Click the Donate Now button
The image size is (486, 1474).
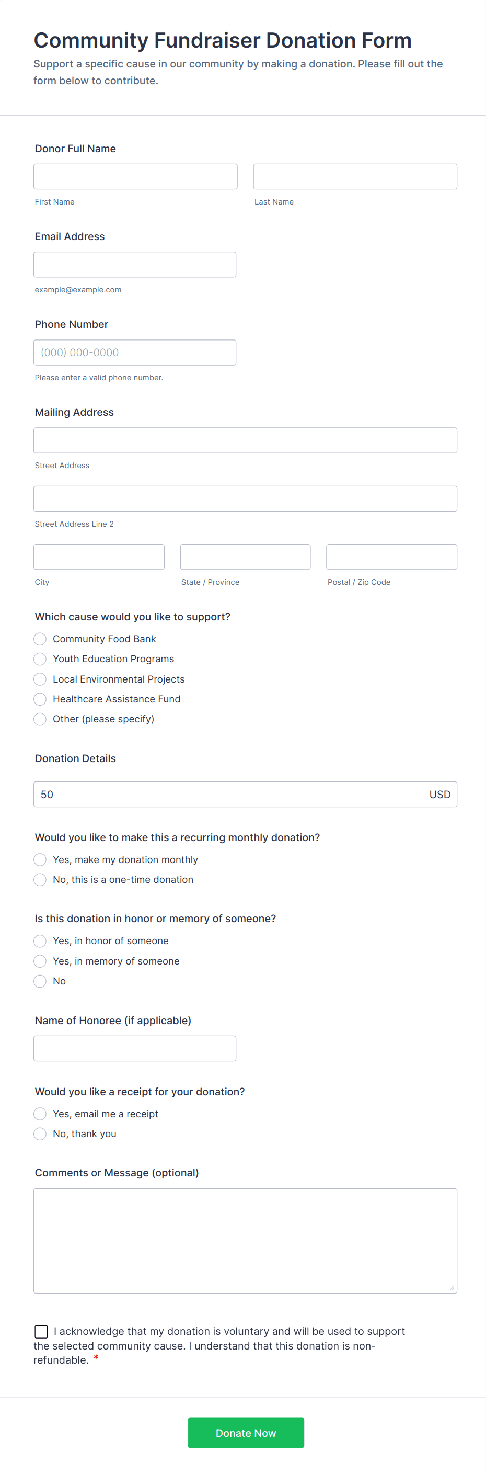click(x=245, y=1432)
